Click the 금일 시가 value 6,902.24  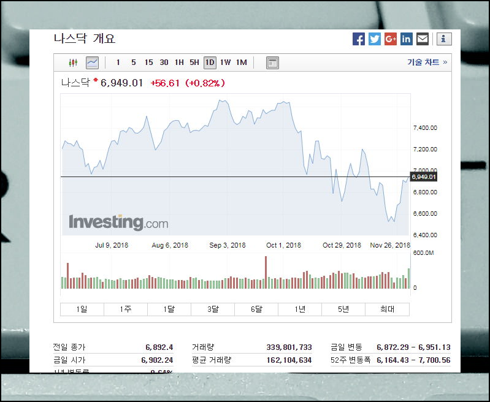point(157,360)
